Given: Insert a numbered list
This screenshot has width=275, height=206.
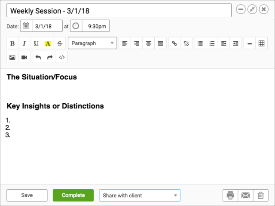Looking at the screenshot, I should (x=212, y=43).
